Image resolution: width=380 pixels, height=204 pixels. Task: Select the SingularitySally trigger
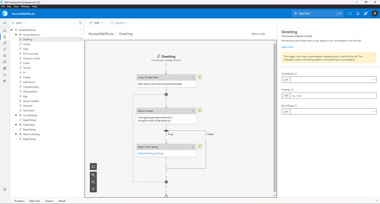coord(31,87)
